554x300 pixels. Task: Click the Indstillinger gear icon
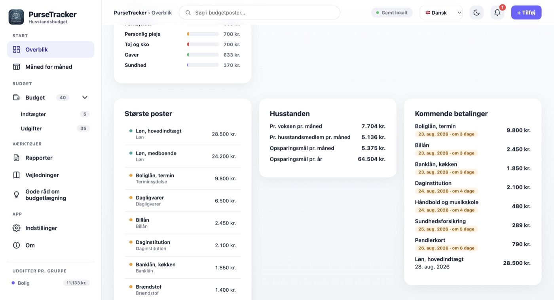(x=16, y=228)
